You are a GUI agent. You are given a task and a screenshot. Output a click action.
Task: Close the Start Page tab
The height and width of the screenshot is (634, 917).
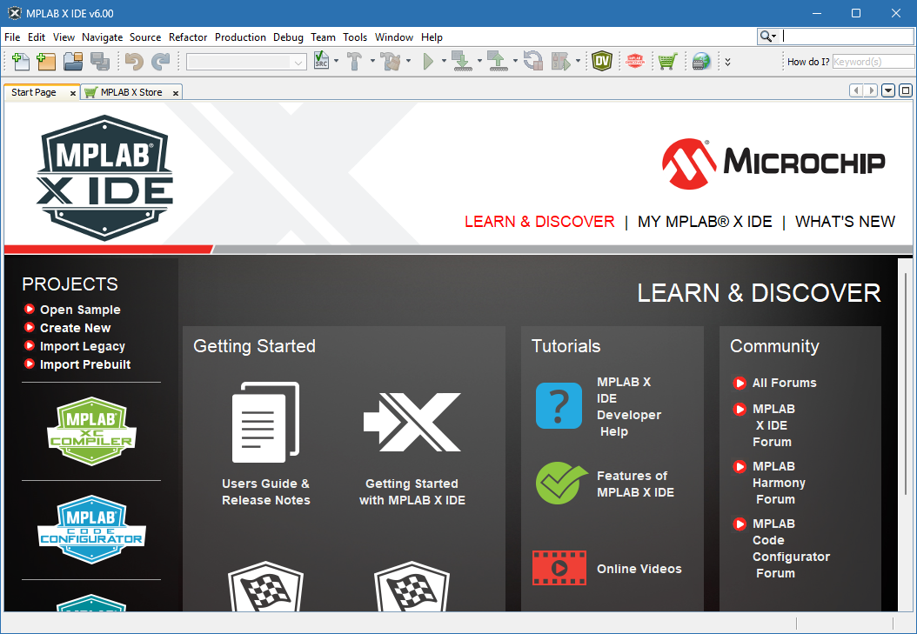tap(72, 93)
